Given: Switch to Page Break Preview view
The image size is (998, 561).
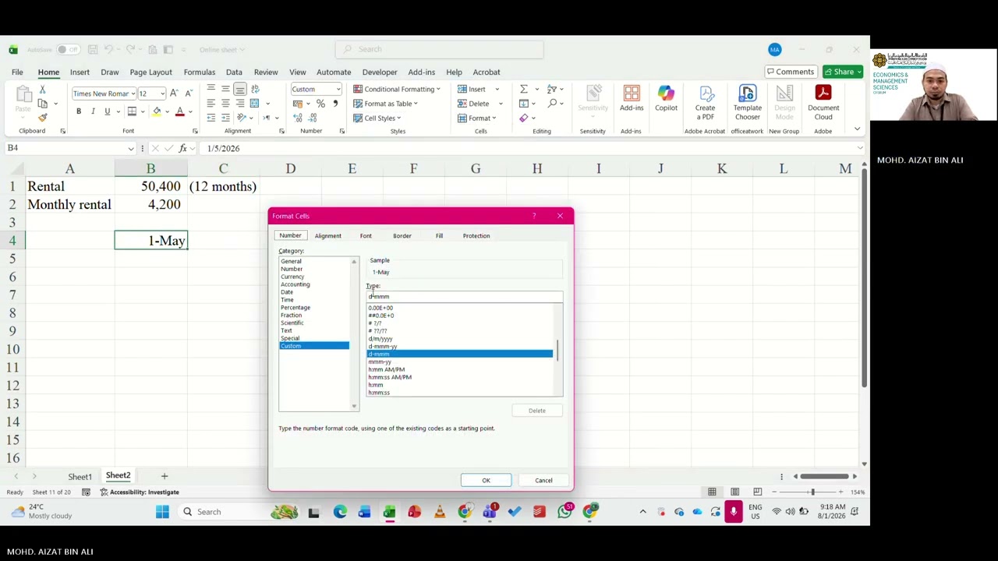Looking at the screenshot, I should (x=757, y=492).
